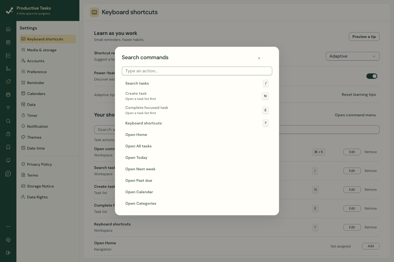Click the branch workflow icon in left rail

(8, 69)
